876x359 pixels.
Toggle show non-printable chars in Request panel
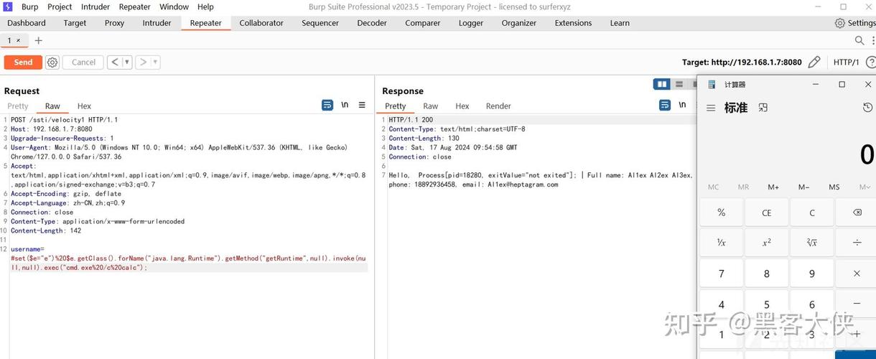(345, 105)
